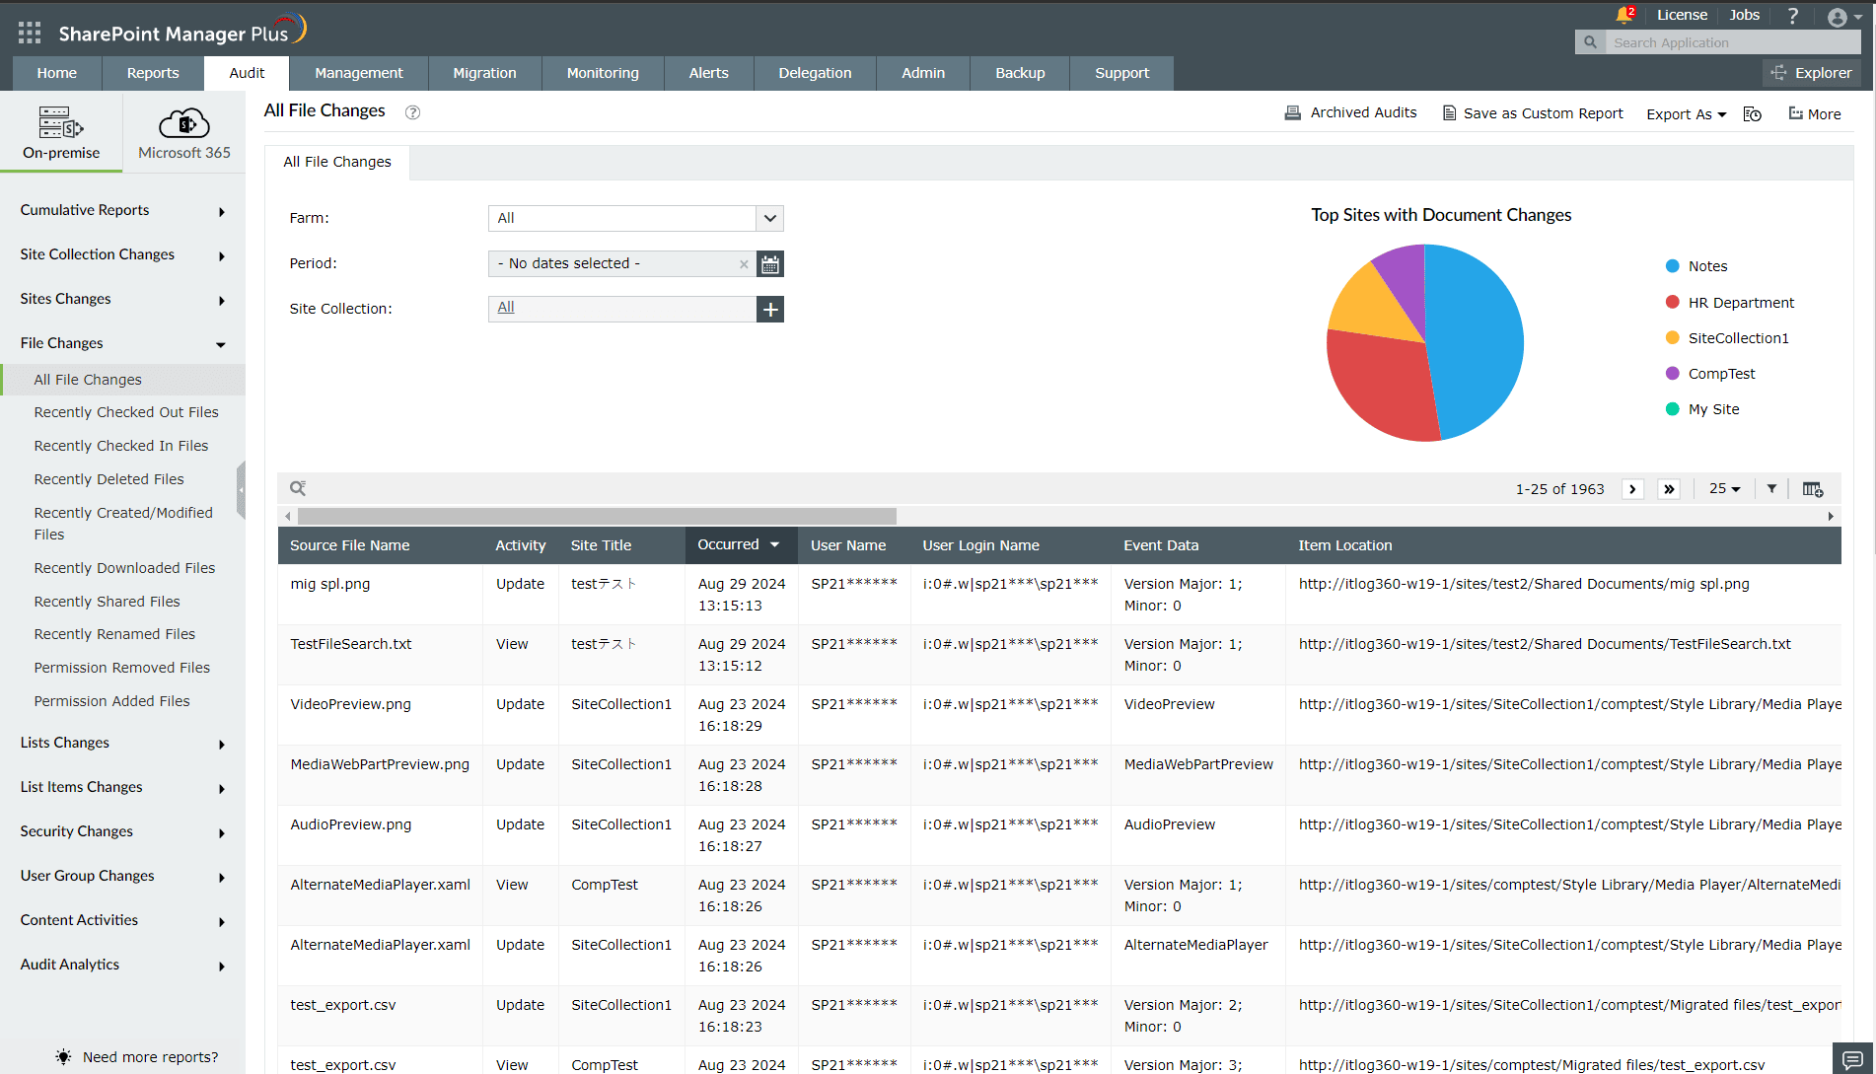This screenshot has height=1074, width=1876.
Task: Toggle HR Department red legend swatch
Action: point(1673,303)
